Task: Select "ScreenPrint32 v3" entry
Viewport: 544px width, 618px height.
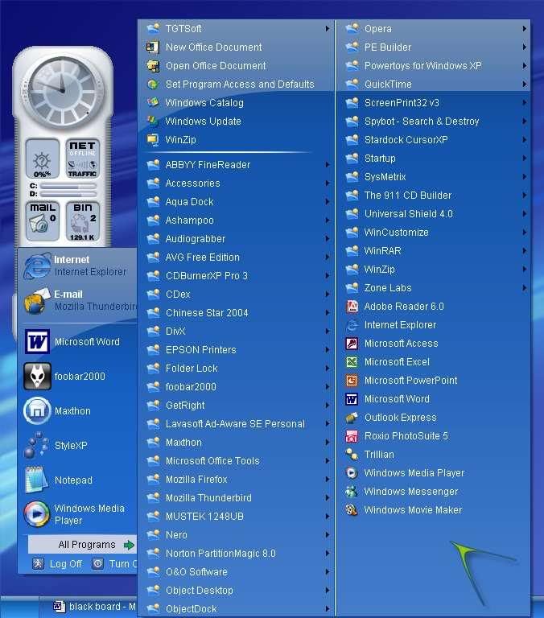Action: pyautogui.click(x=434, y=102)
